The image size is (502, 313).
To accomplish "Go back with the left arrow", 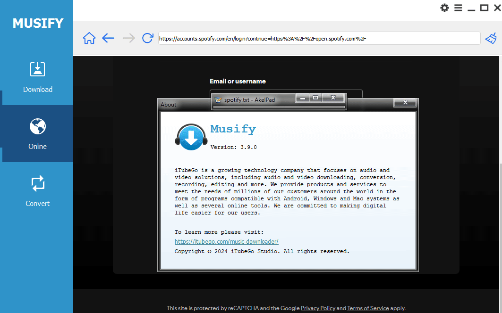I will tap(108, 38).
